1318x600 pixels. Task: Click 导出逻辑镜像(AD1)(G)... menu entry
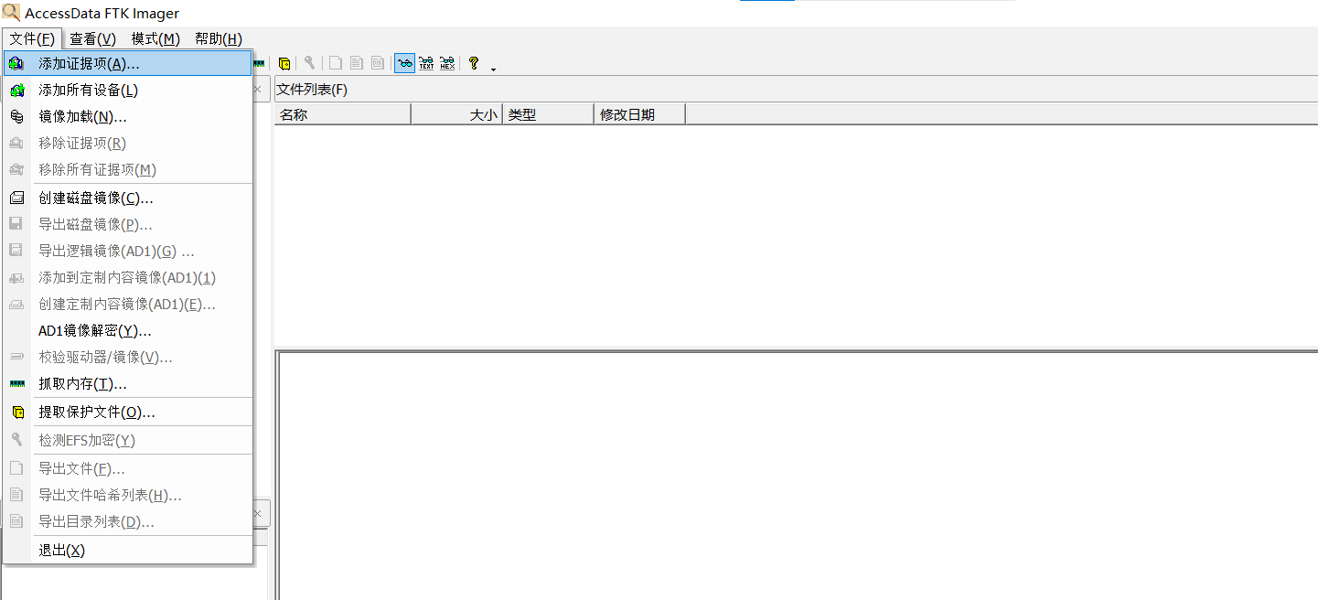(127, 251)
